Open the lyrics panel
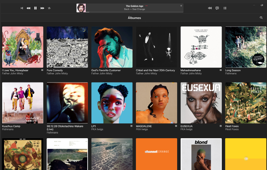267x170 pixels. click(217, 8)
